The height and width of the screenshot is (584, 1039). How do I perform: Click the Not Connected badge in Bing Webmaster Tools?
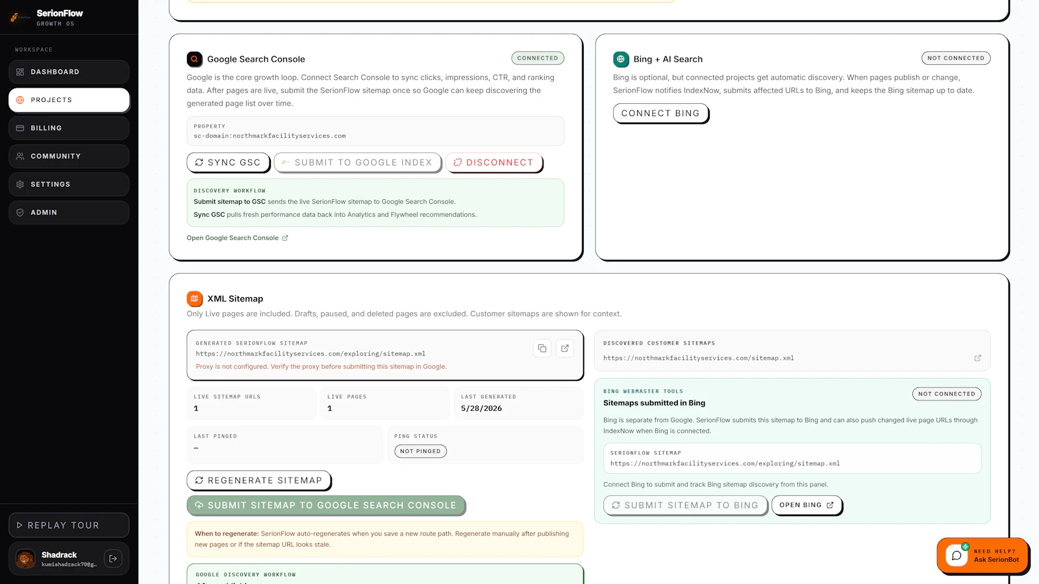coord(947,394)
